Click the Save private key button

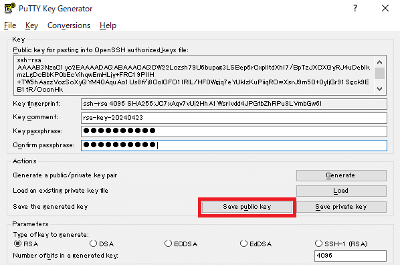click(341, 207)
